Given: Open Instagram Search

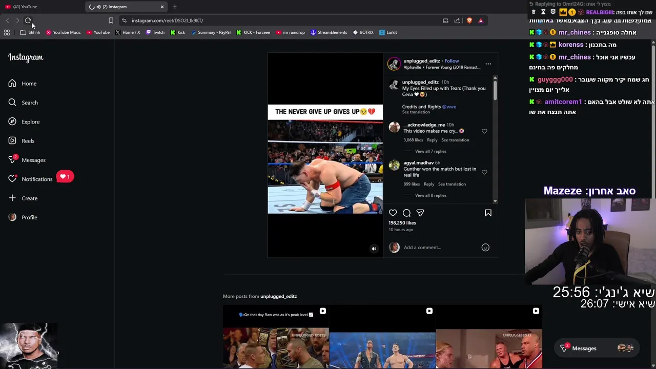Looking at the screenshot, I should pos(23,102).
